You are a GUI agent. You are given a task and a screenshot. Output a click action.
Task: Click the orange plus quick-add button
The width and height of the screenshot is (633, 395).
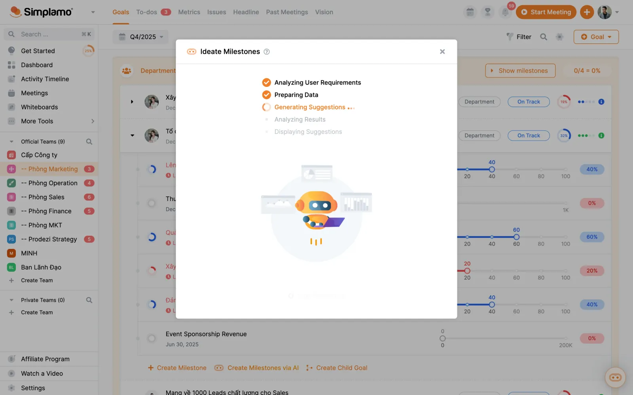[x=587, y=12]
